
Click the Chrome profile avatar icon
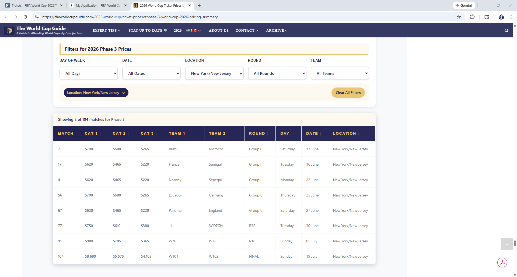(x=501, y=17)
